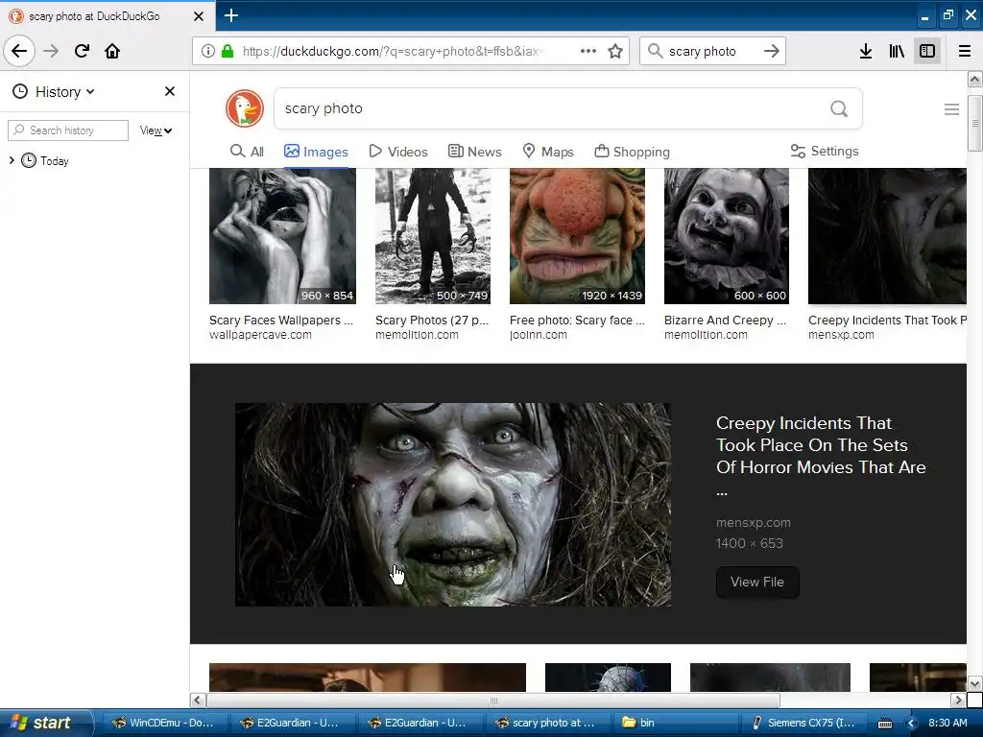Click the vertical scrollbar up arrow
Viewport: 983px width, 737px height.
(x=974, y=79)
